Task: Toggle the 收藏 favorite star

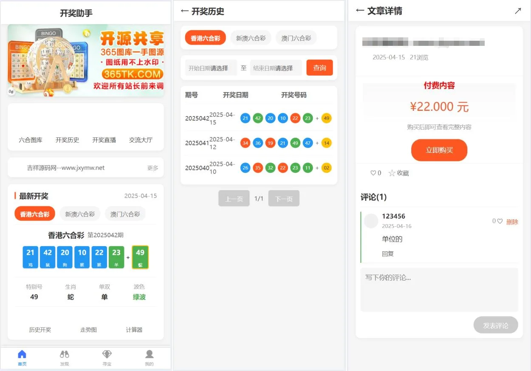Action: tap(398, 173)
